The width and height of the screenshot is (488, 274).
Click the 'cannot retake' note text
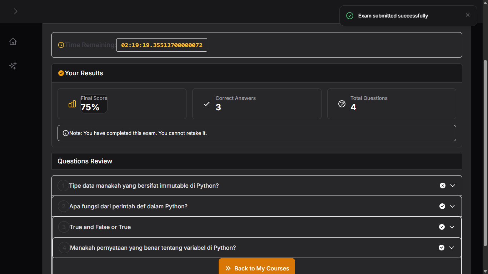pyautogui.click(x=138, y=133)
